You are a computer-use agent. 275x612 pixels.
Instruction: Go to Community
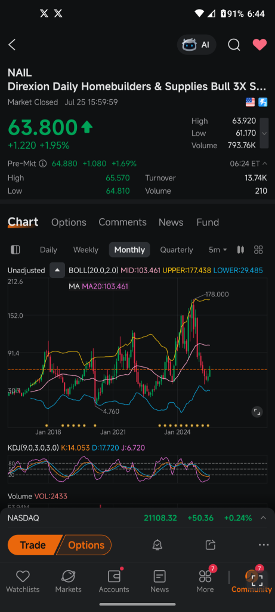[x=252, y=581]
